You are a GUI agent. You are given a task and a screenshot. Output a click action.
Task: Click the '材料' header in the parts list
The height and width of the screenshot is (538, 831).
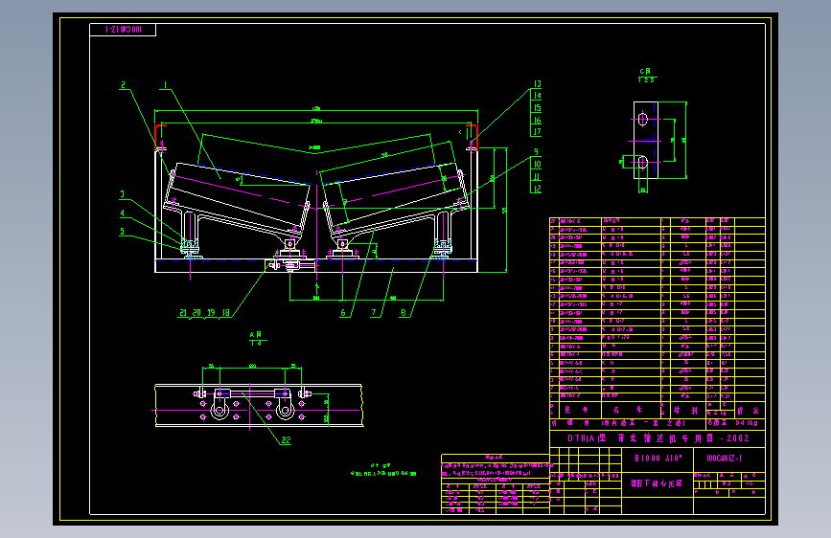click(x=685, y=410)
